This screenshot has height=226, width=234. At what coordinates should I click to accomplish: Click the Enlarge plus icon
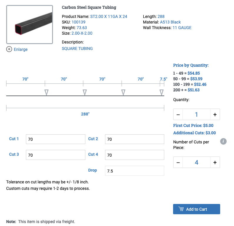9,49
